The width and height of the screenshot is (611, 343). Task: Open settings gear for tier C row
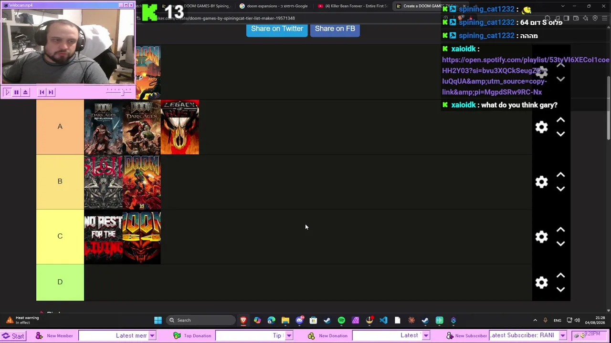pyautogui.click(x=541, y=237)
